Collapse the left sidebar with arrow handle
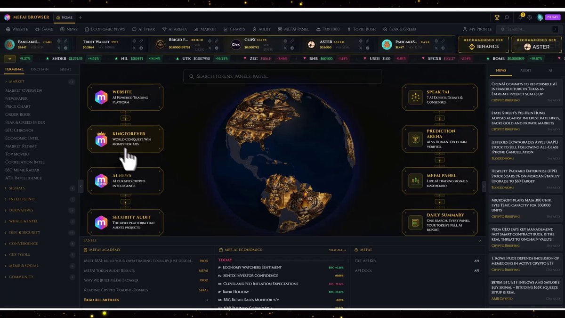 [81, 186]
